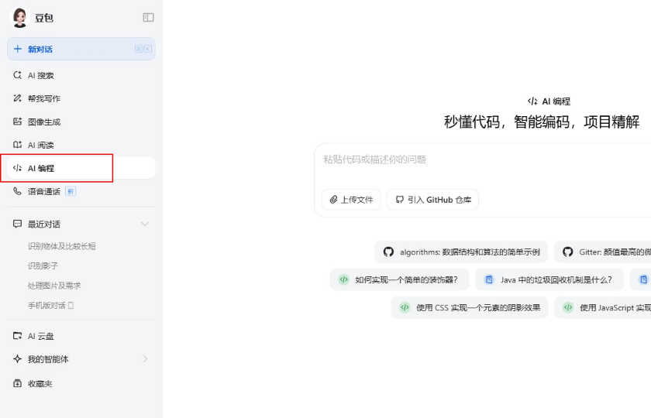Open 语音通话 phone icon
This screenshot has width=651, height=418.
click(18, 191)
